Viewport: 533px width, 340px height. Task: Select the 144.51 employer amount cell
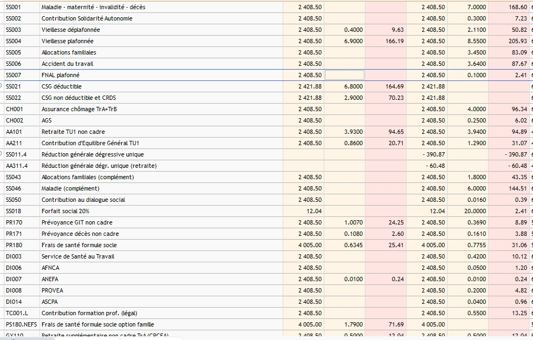click(x=509, y=188)
